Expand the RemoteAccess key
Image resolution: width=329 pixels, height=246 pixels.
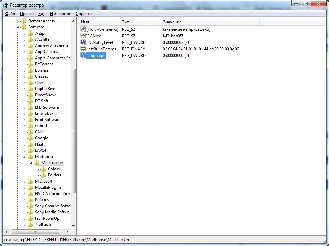coord(18,21)
